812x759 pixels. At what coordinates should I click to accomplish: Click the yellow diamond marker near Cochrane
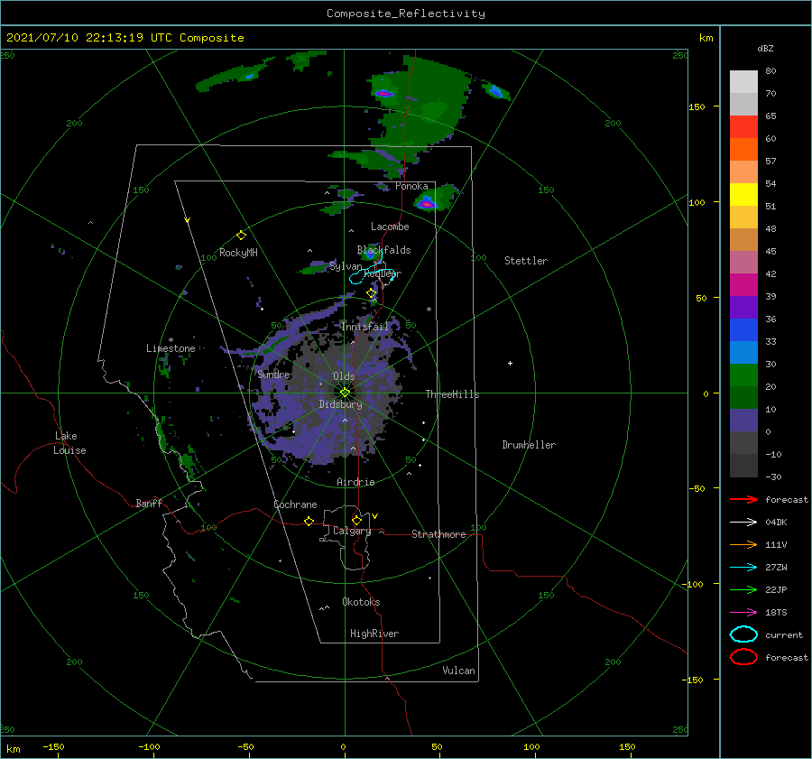pyautogui.click(x=309, y=521)
